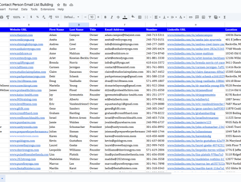Screen dimensions: 241x182
Task: Select email cell john@unitywoods.com
Action: click(x=125, y=127)
